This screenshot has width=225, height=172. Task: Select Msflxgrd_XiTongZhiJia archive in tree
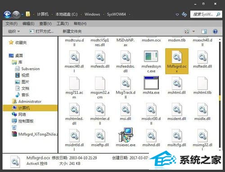(35, 134)
